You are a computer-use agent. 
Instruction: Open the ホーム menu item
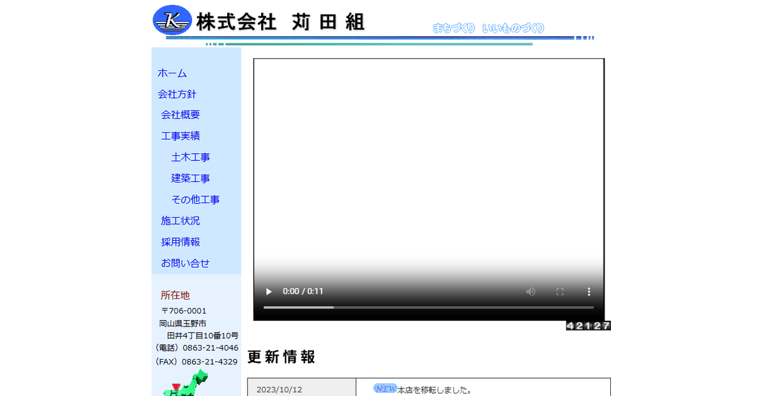click(172, 73)
